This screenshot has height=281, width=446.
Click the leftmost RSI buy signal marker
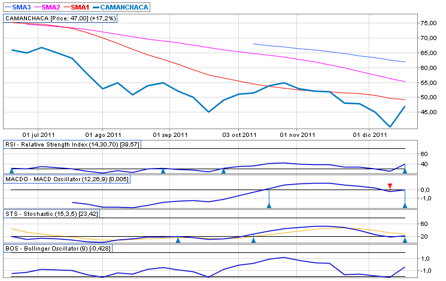(x=11, y=171)
